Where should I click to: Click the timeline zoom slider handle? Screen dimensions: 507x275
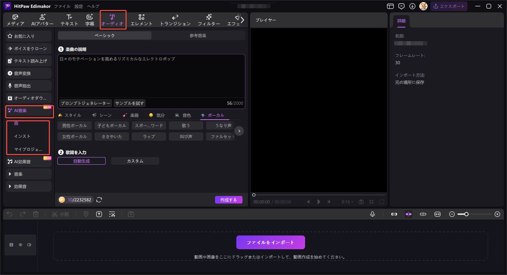[x=466, y=214]
